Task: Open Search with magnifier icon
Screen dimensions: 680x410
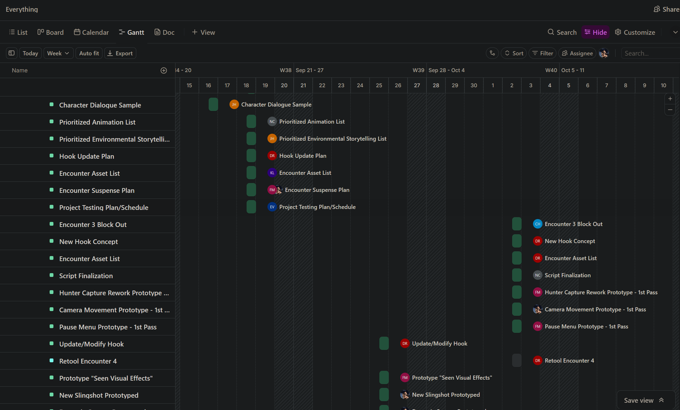Action: [562, 32]
